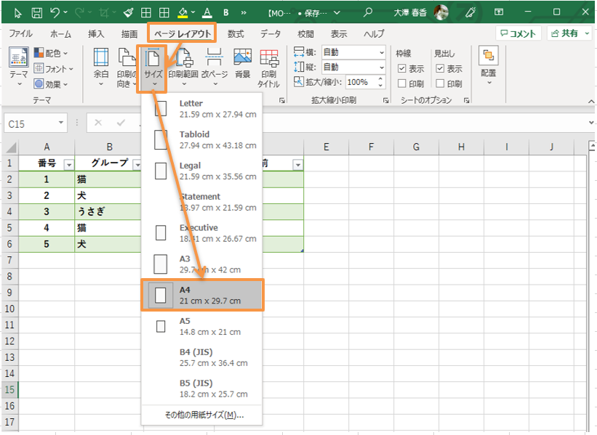597x435 pixels.
Task: Select A5 paper size
Action: 202,326
